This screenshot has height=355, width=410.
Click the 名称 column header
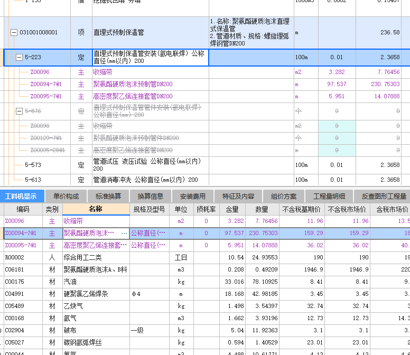pos(96,209)
